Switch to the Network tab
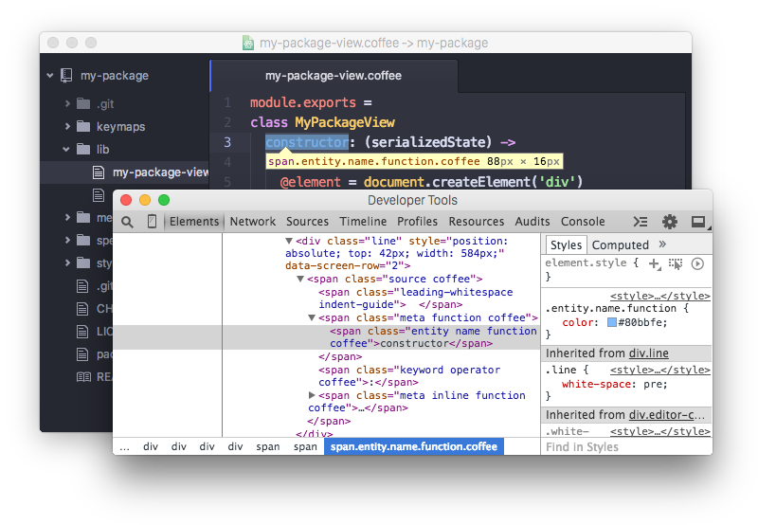Image resolution: width=758 pixels, height=525 pixels. pos(252,222)
